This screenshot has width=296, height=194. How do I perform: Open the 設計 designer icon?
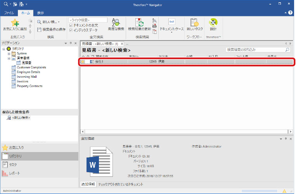pyautogui.click(x=213, y=24)
